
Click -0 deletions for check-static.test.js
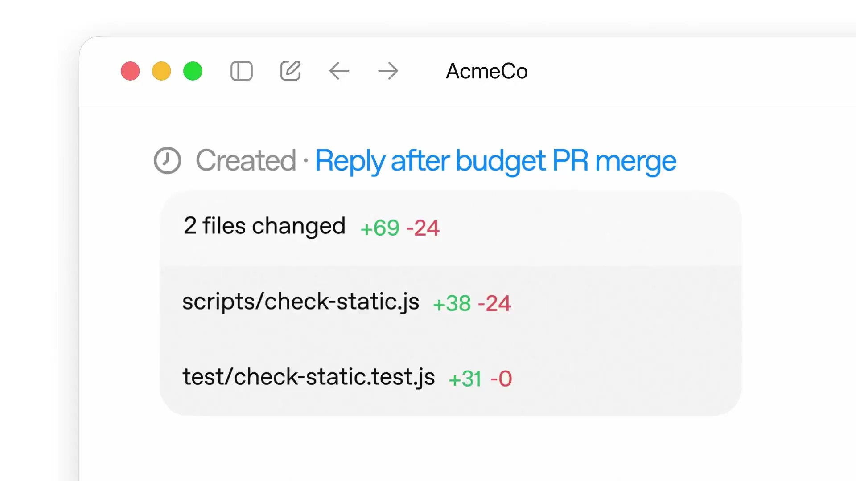[x=501, y=379]
